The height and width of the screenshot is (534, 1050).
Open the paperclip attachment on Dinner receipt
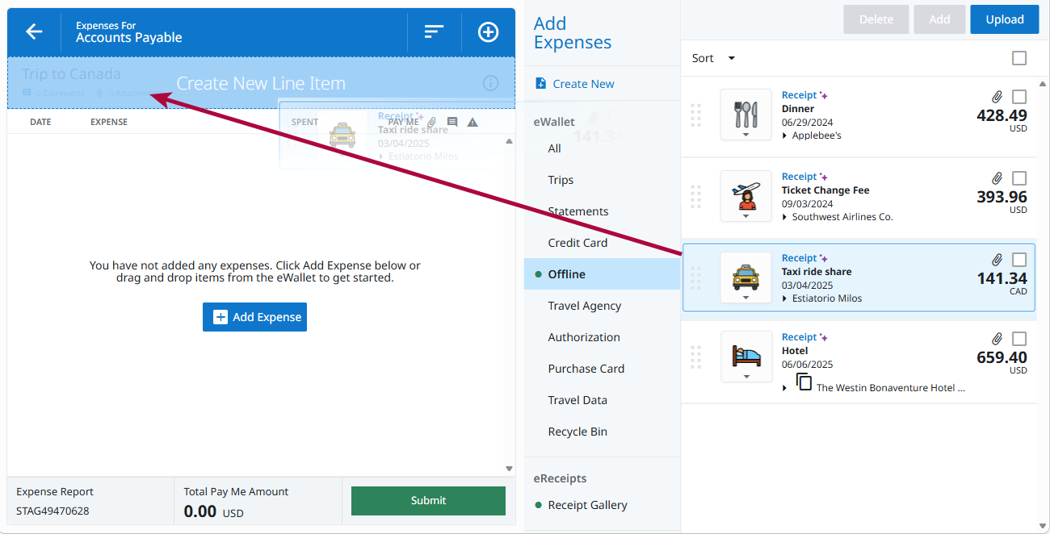[x=997, y=96]
